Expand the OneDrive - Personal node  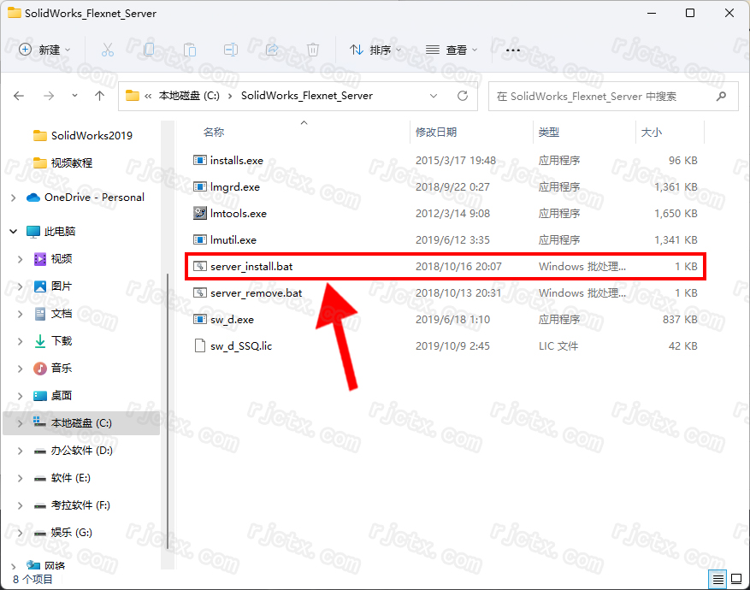click(14, 198)
